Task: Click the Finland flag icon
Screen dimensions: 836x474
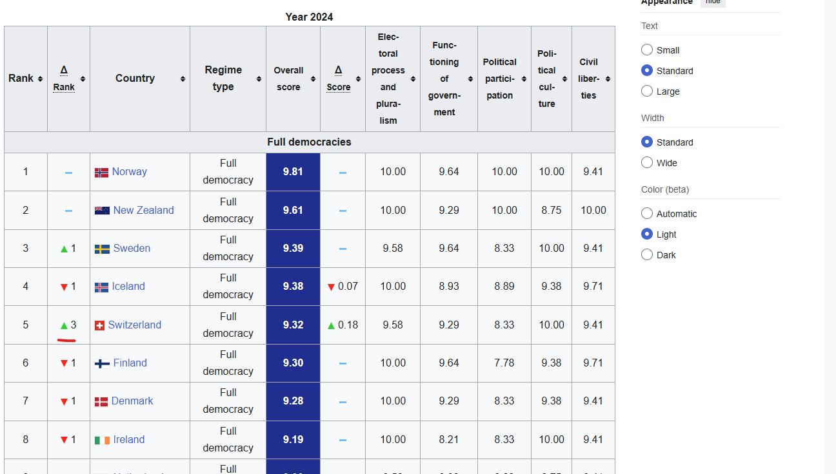Action: click(102, 364)
